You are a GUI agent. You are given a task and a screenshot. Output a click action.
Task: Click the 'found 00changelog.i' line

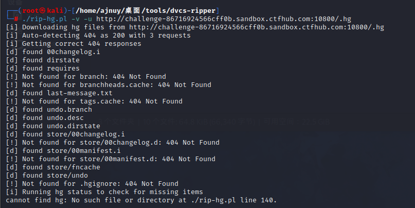[53, 52]
